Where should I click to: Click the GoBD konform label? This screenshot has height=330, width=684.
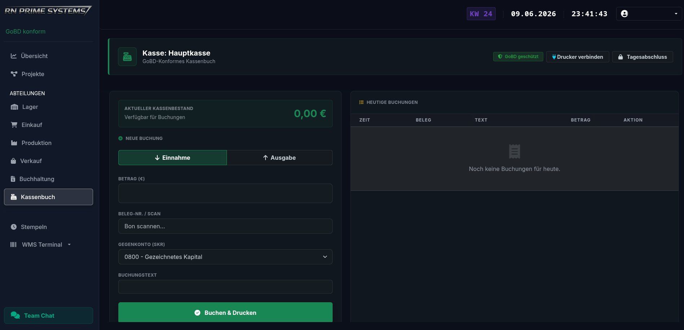click(26, 31)
